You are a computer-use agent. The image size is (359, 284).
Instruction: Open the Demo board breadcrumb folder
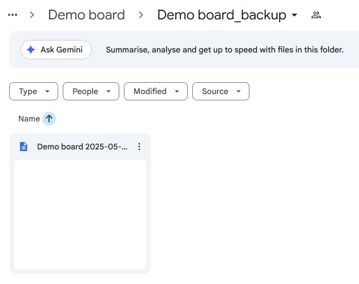pos(87,15)
